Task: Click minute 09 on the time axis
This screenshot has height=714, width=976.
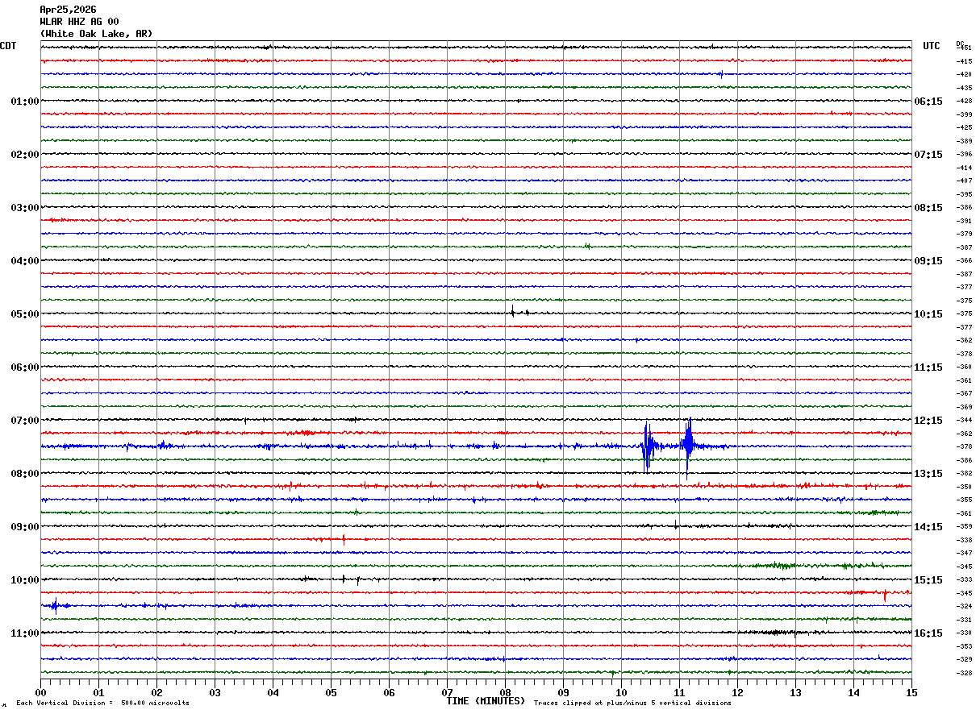Action: [x=563, y=692]
